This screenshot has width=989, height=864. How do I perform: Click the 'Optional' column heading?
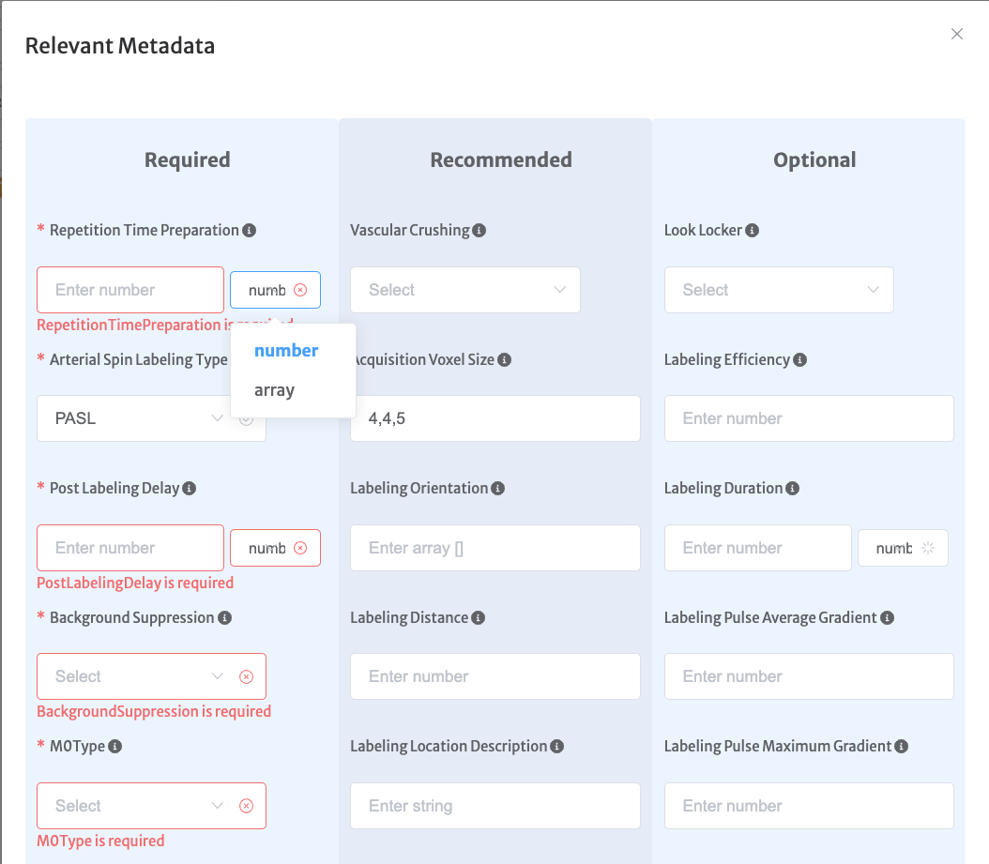click(x=814, y=160)
